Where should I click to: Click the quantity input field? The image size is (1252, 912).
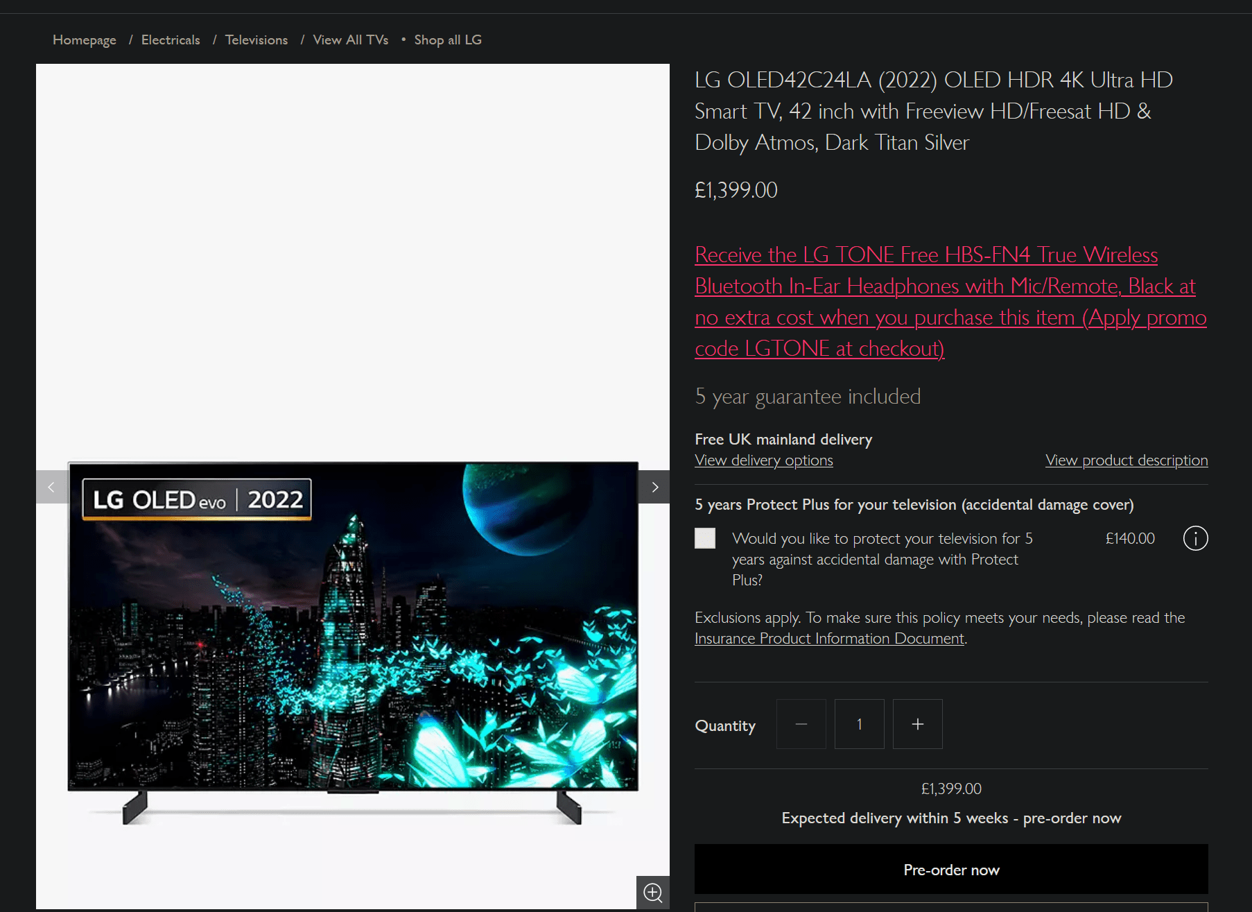860,724
